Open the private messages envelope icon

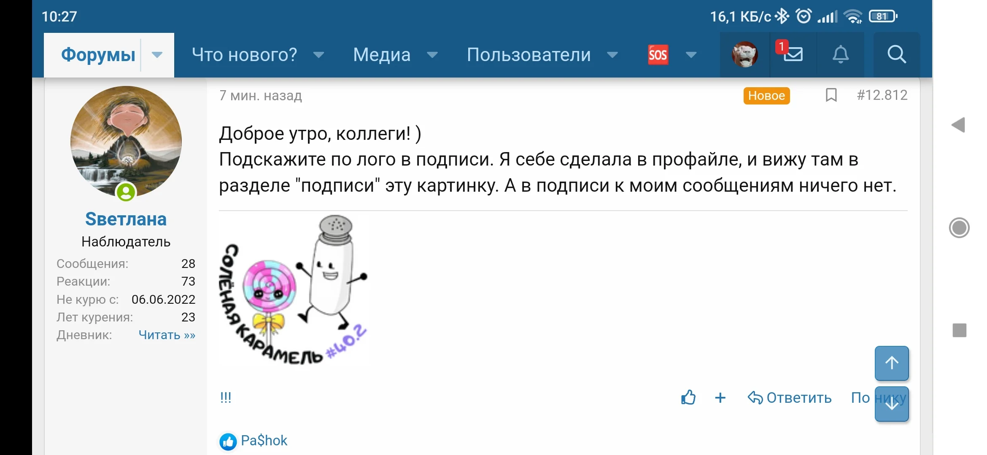coord(793,54)
